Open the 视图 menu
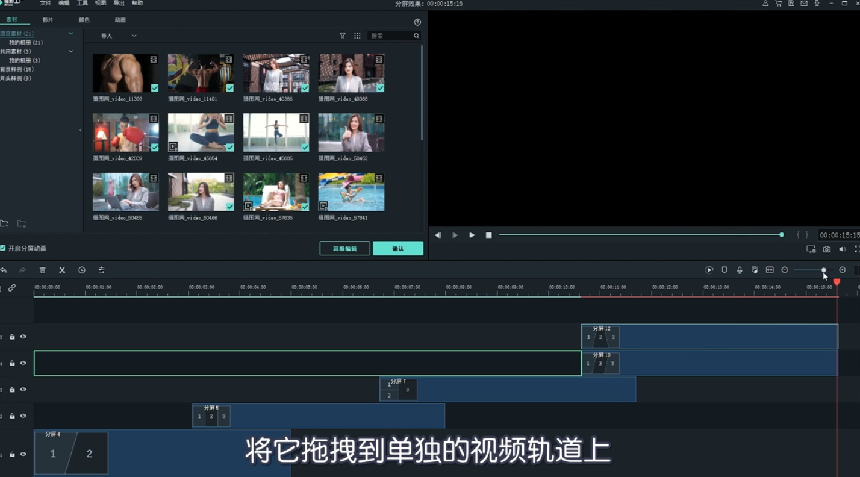This screenshot has height=477, width=860. point(101,3)
